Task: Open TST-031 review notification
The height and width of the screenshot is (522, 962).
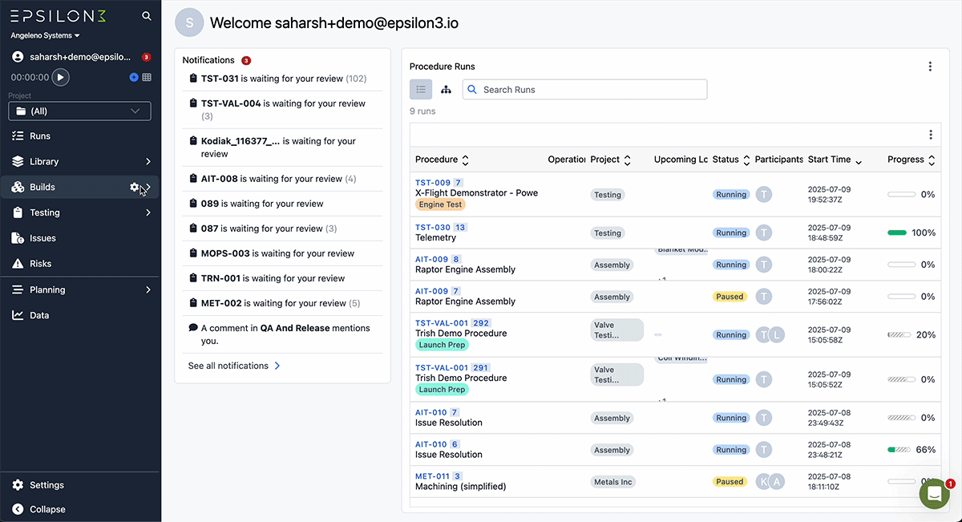Action: click(x=282, y=79)
